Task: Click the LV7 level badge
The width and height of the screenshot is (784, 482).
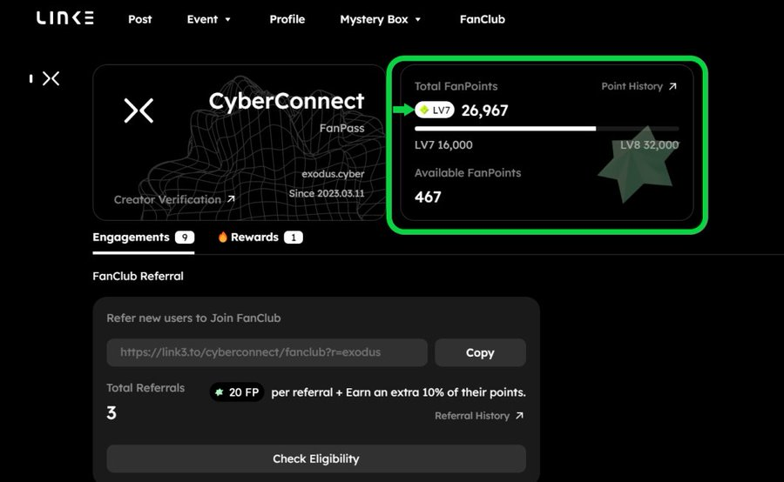Action: 435,110
